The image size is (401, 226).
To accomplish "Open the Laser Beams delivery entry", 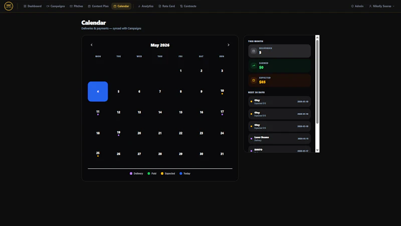I will (279, 139).
